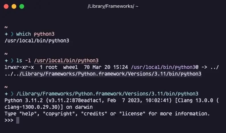
Task: Click the sparkle prompt icon before /Library/Frameworks command
Action: click(x=6, y=94)
